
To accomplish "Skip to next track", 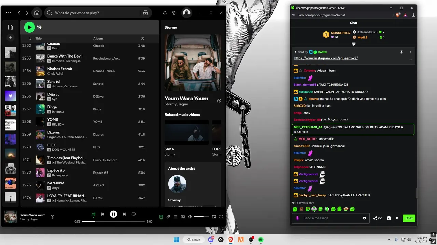I will [x=124, y=214].
